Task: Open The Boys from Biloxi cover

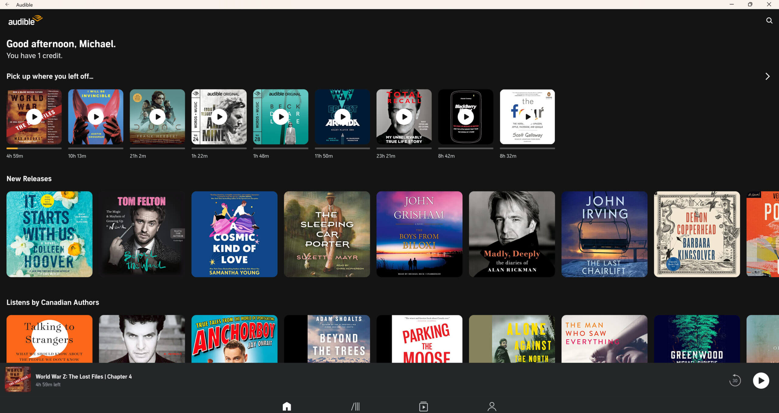Action: pos(419,234)
